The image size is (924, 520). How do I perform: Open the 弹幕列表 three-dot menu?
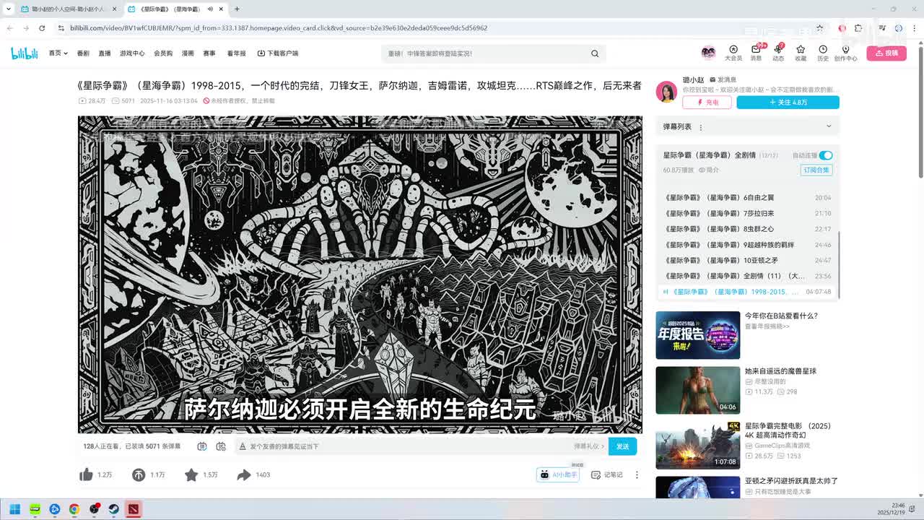[700, 127]
